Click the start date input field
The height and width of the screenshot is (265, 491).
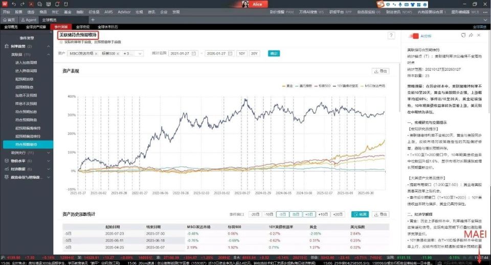pos(183,54)
